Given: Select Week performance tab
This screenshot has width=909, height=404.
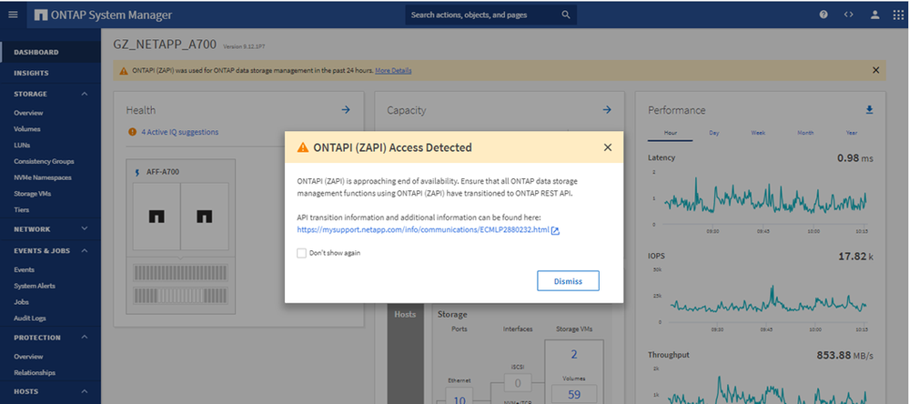Looking at the screenshot, I should point(758,133).
